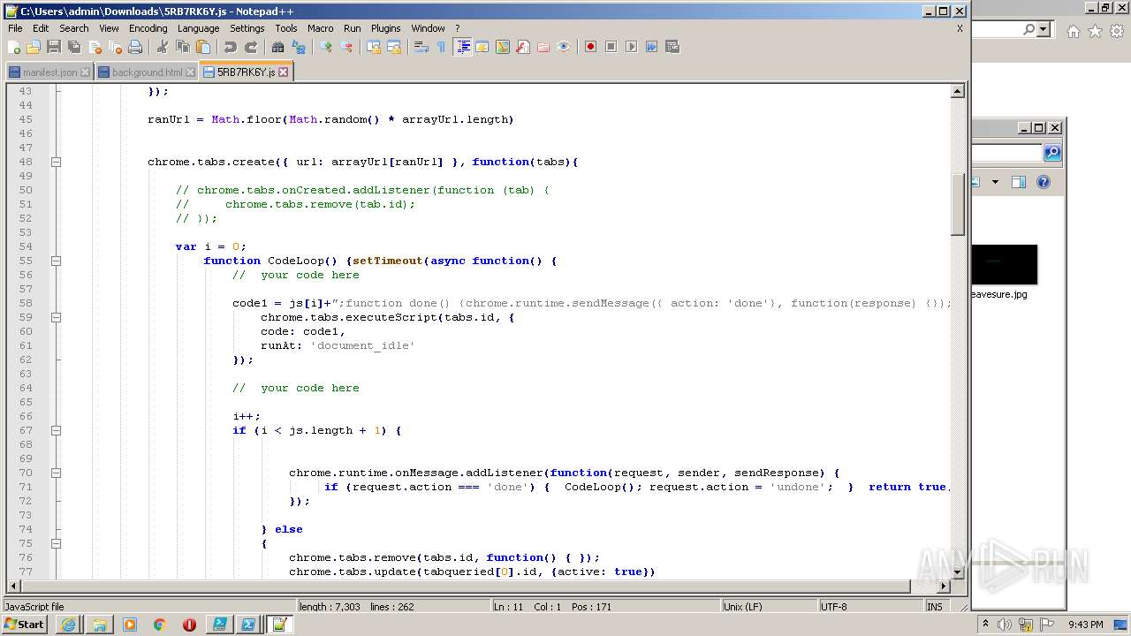Click Explorer window help icon

[1044, 182]
